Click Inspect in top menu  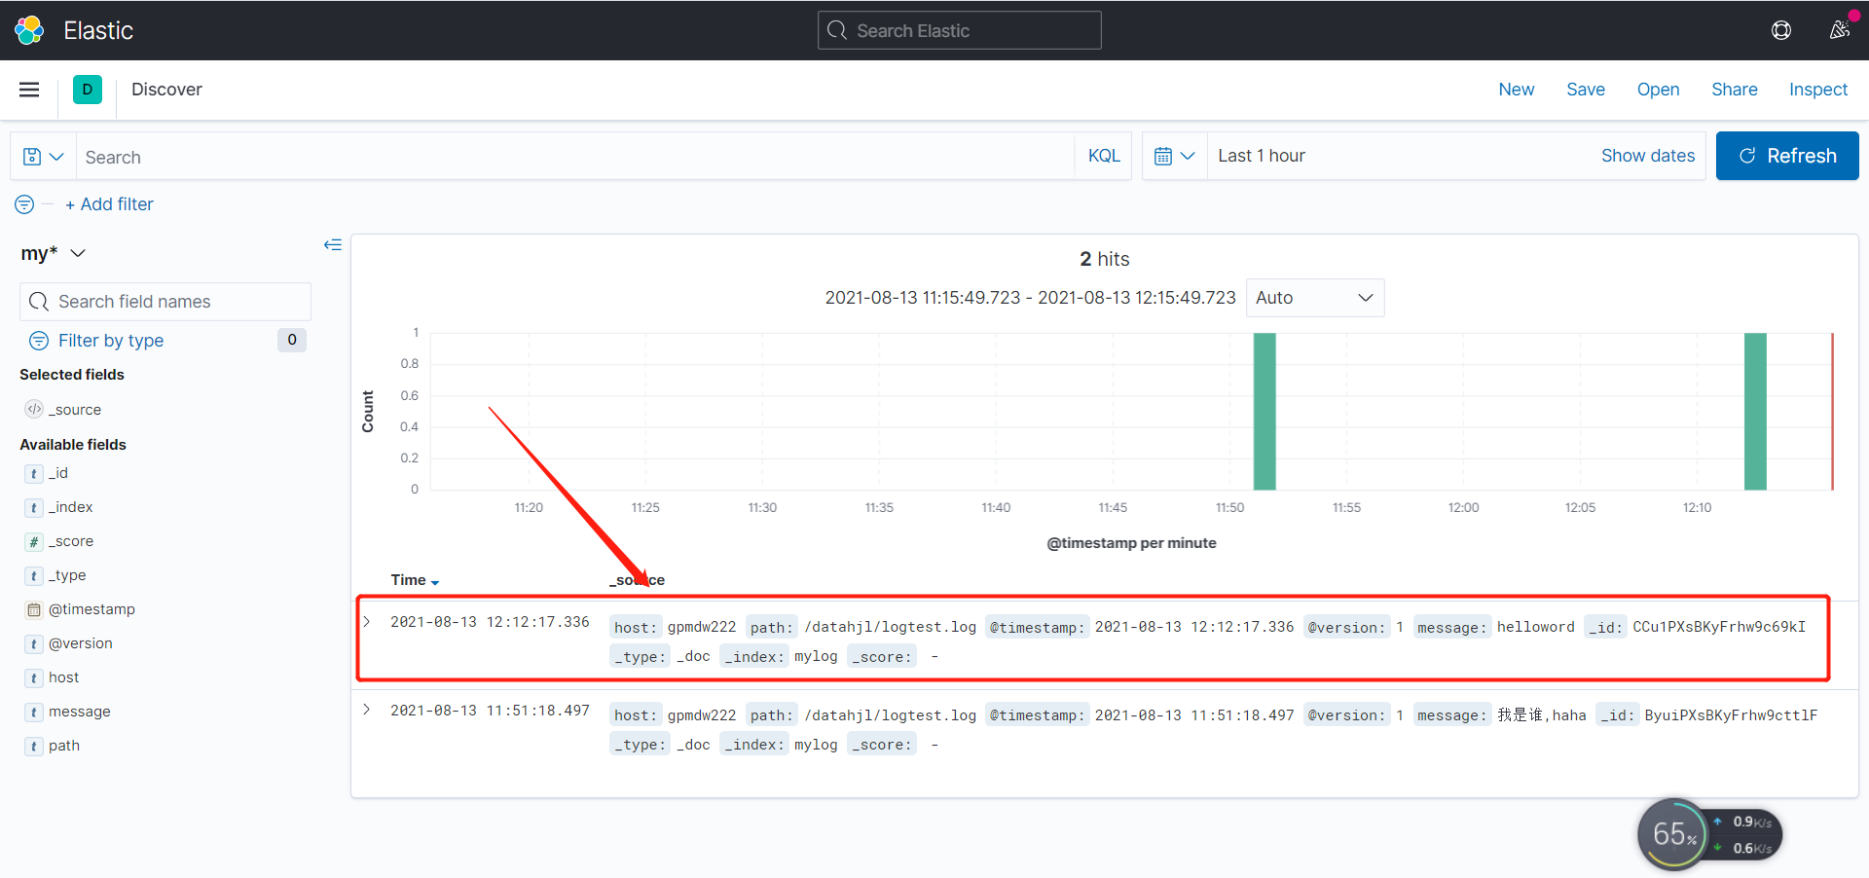click(1818, 90)
